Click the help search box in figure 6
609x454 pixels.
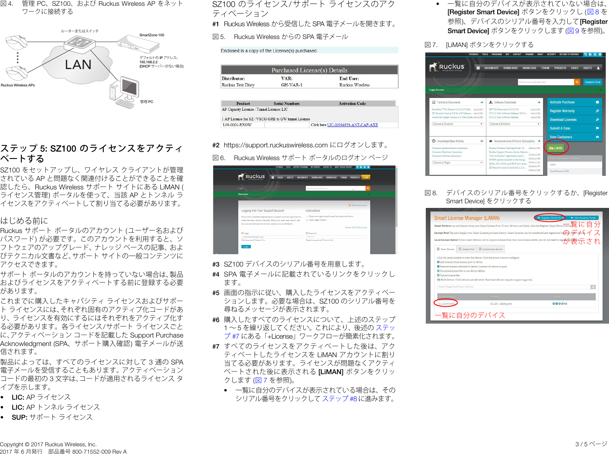click(336, 188)
